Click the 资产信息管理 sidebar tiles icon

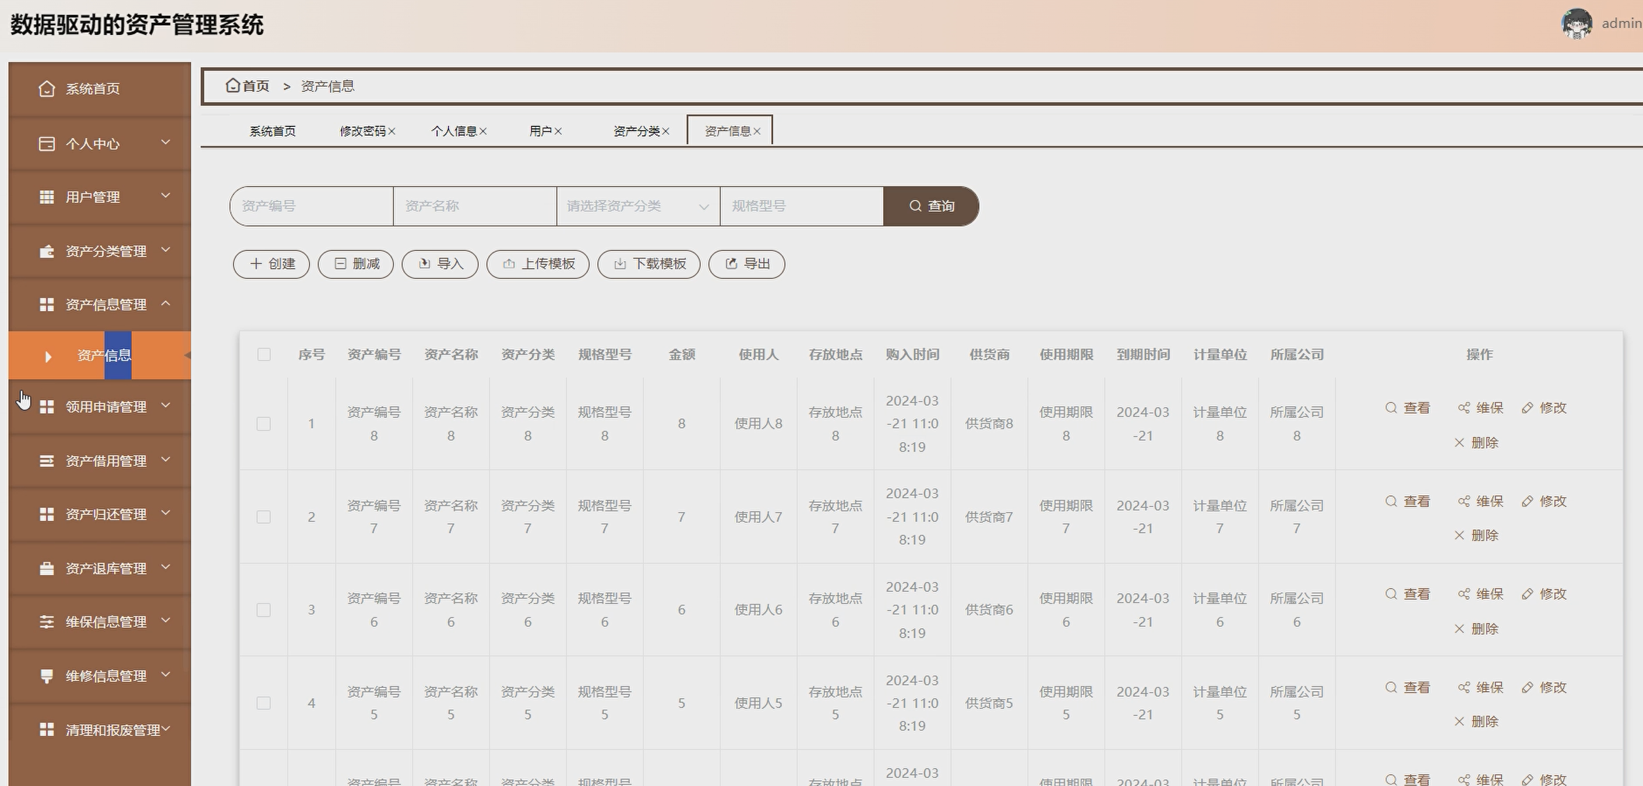coord(47,305)
